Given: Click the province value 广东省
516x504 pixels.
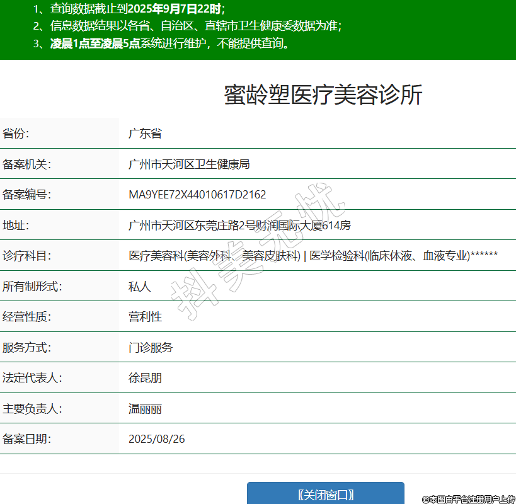Looking at the screenshot, I should 145,134.
